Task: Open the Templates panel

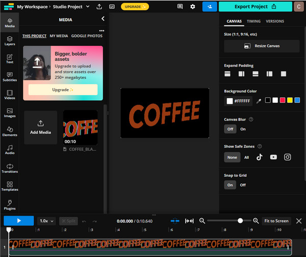Action: point(10,186)
